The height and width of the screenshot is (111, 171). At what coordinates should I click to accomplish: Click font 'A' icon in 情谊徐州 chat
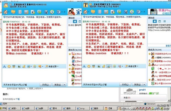tap(4, 66)
